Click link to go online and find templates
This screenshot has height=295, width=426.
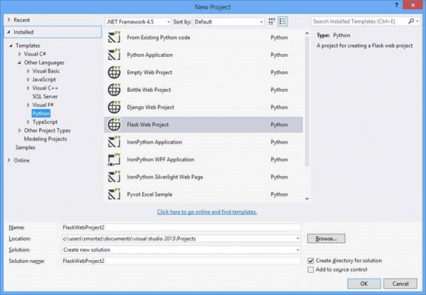pos(207,212)
